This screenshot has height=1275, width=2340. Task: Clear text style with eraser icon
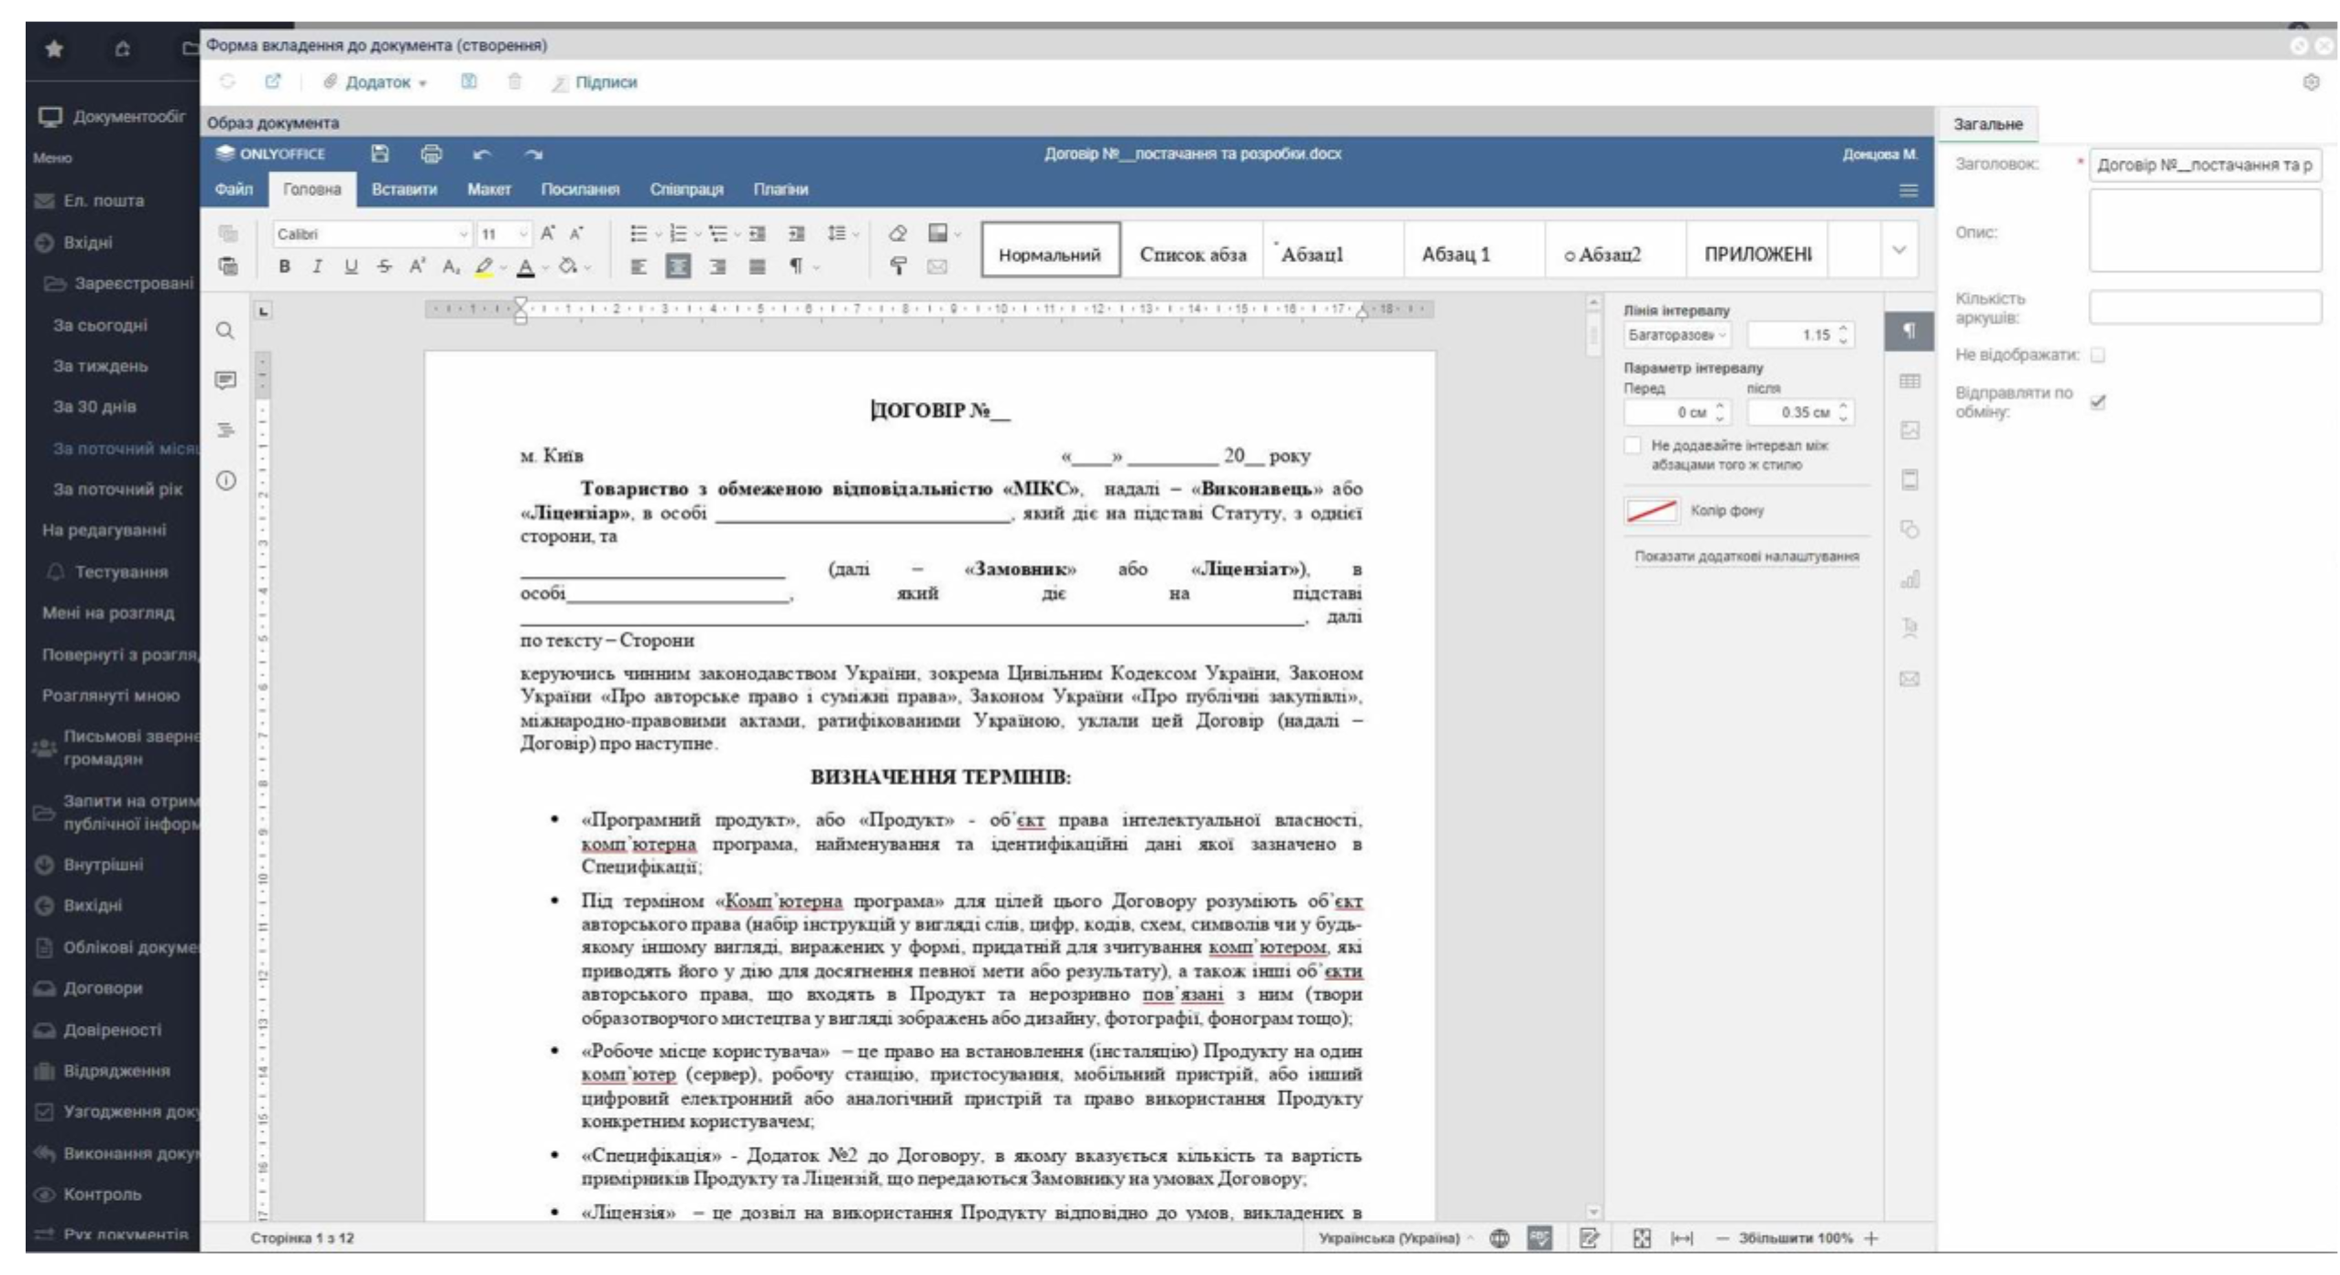(898, 234)
